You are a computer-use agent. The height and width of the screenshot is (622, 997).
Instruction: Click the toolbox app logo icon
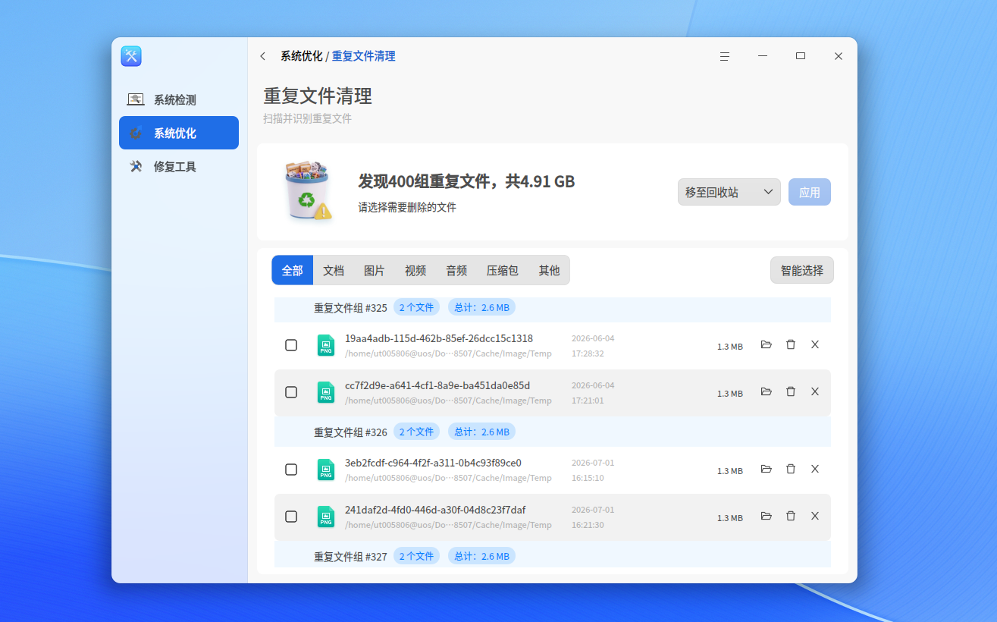coord(131,56)
